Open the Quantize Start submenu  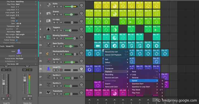pyautogui.click(x=144, y=84)
